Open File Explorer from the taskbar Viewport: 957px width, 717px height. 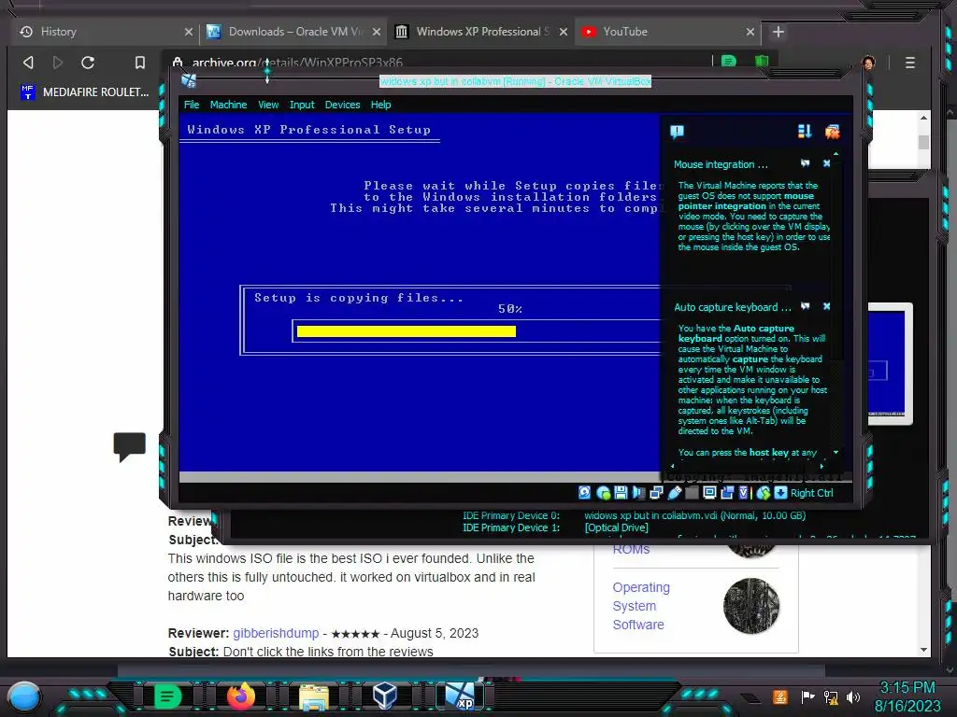[x=314, y=696]
